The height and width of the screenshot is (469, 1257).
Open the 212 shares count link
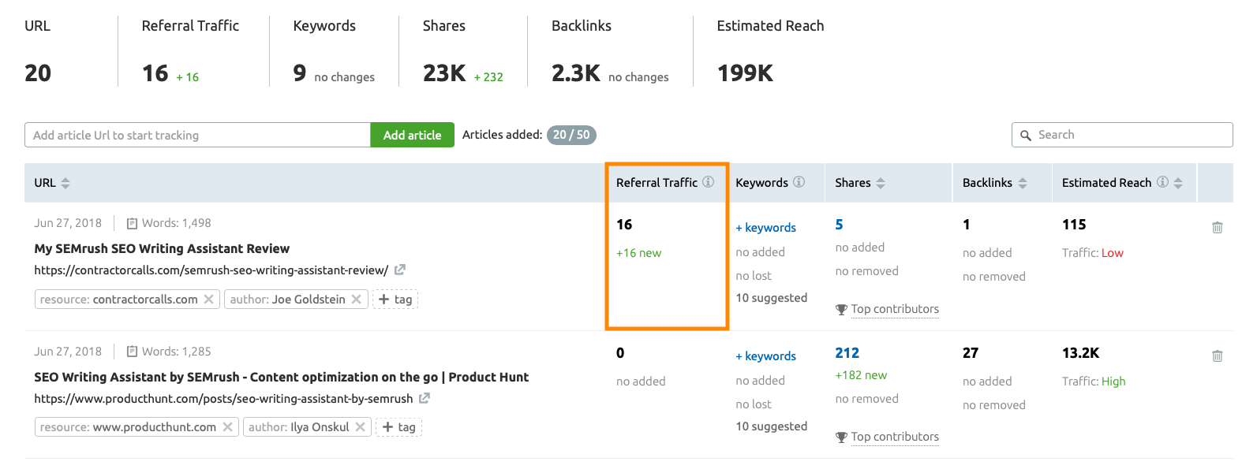(847, 353)
